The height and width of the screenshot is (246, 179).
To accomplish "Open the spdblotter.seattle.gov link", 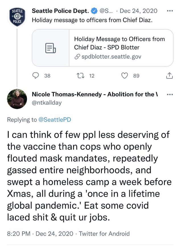I will pyautogui.click(x=111, y=56).
